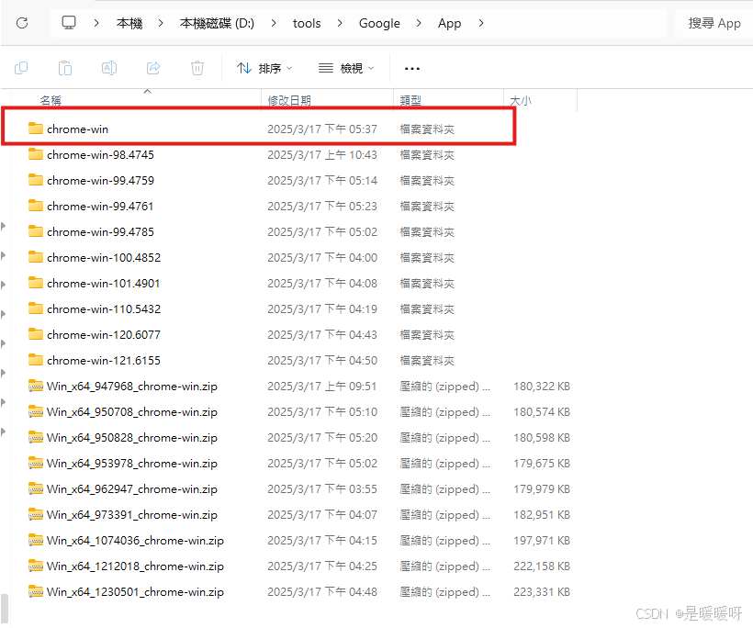This screenshot has height=628, width=753.
Task: Open the three-dot See more menu
Action: pos(412,69)
